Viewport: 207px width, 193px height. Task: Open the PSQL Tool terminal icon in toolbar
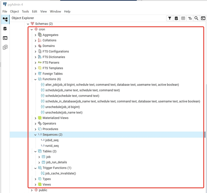point(203,18)
